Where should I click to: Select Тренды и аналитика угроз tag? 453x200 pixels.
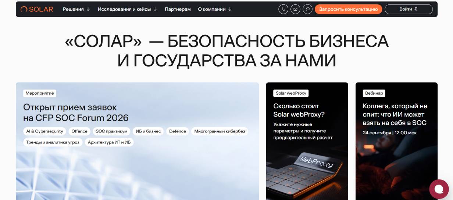[53, 142]
